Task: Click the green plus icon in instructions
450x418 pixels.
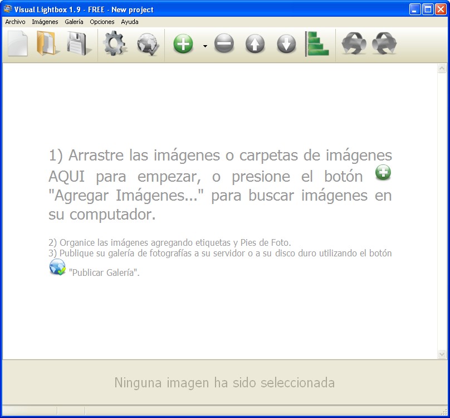Action: 383,172
